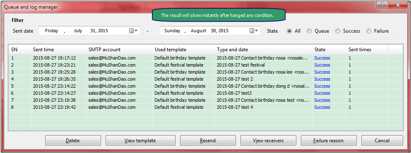This screenshot has height=153, width=411.
Task: Click the end date month August
Action: point(198,31)
